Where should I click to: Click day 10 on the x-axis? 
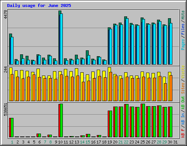click(x=60, y=142)
